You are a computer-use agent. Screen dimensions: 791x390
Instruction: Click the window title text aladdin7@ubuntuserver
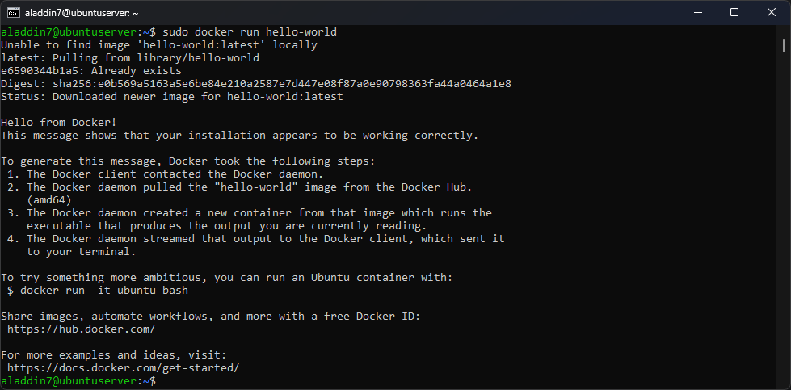click(82, 13)
